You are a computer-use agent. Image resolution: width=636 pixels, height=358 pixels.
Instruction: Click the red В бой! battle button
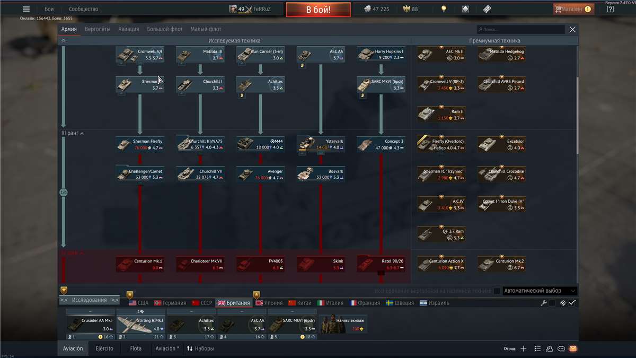pyautogui.click(x=318, y=10)
